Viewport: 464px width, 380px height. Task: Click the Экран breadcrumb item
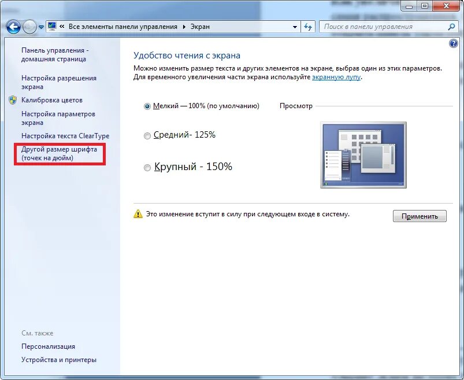tap(200, 27)
